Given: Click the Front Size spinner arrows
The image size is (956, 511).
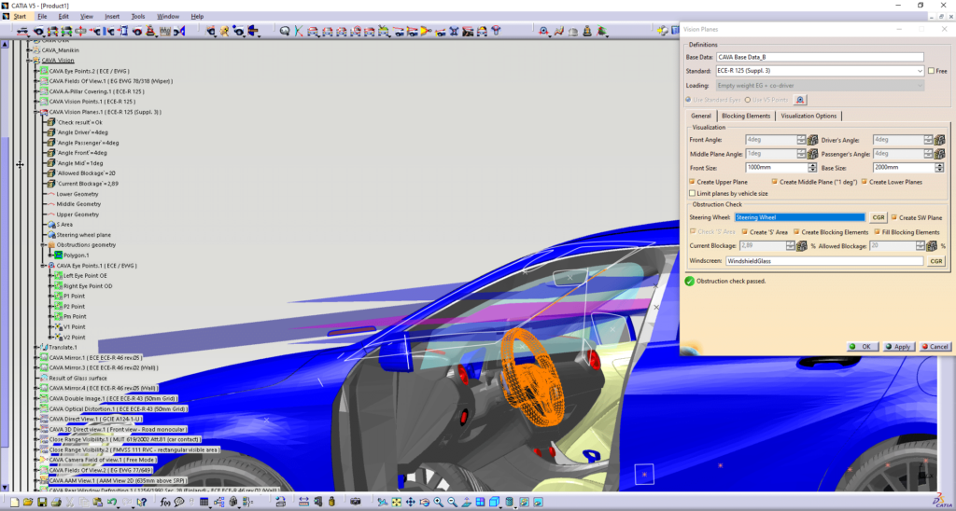Looking at the screenshot, I should tap(812, 168).
